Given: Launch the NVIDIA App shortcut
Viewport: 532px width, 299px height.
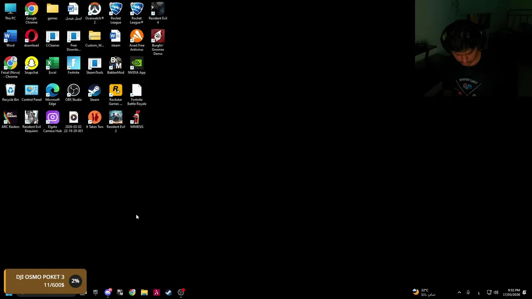Looking at the screenshot, I should (x=137, y=66).
